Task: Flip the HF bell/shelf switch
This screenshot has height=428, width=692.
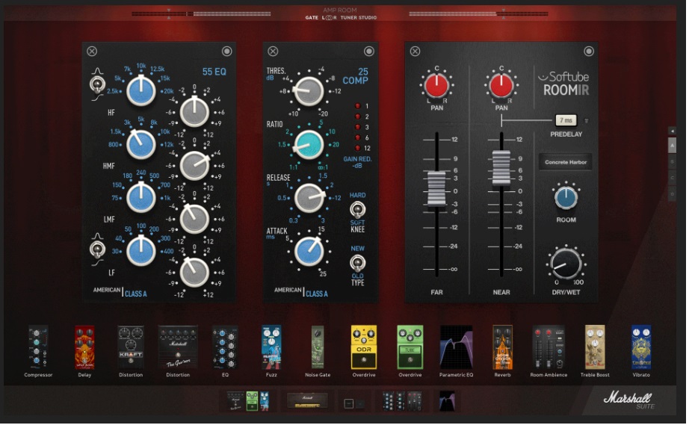Action: (x=97, y=84)
